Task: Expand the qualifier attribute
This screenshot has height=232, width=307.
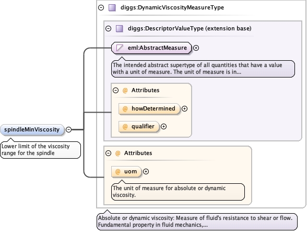Action: tap(163, 127)
